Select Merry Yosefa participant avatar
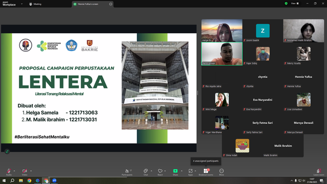This screenshot has width=327, height=184. [303, 54]
